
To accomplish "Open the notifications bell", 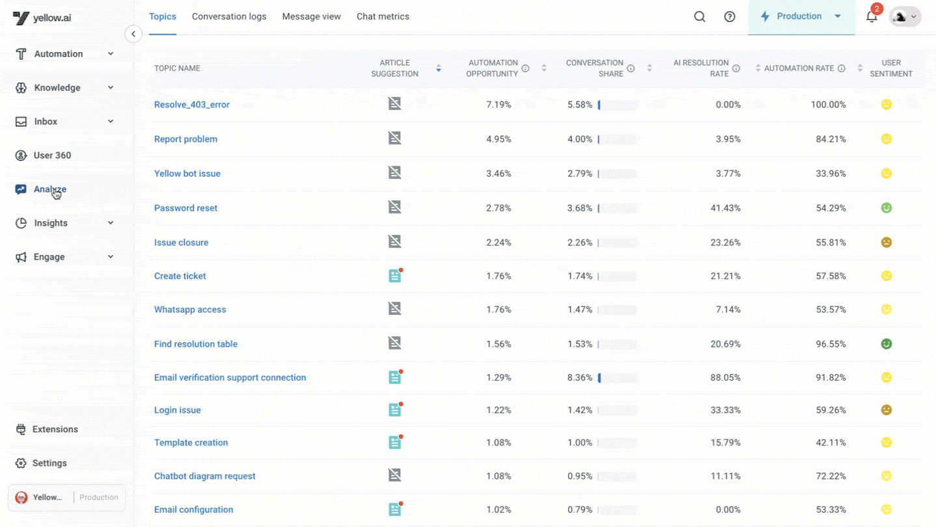I will 872,17.
